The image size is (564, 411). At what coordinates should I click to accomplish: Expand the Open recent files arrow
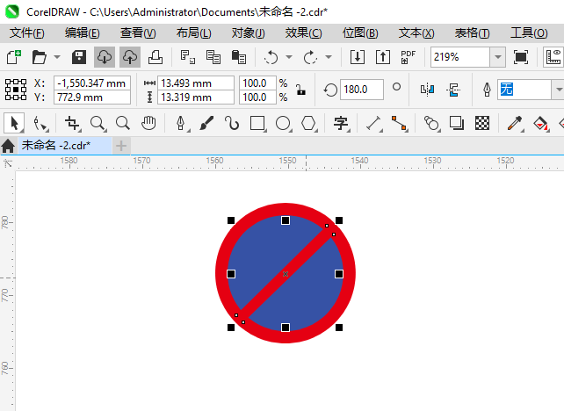pos(57,57)
